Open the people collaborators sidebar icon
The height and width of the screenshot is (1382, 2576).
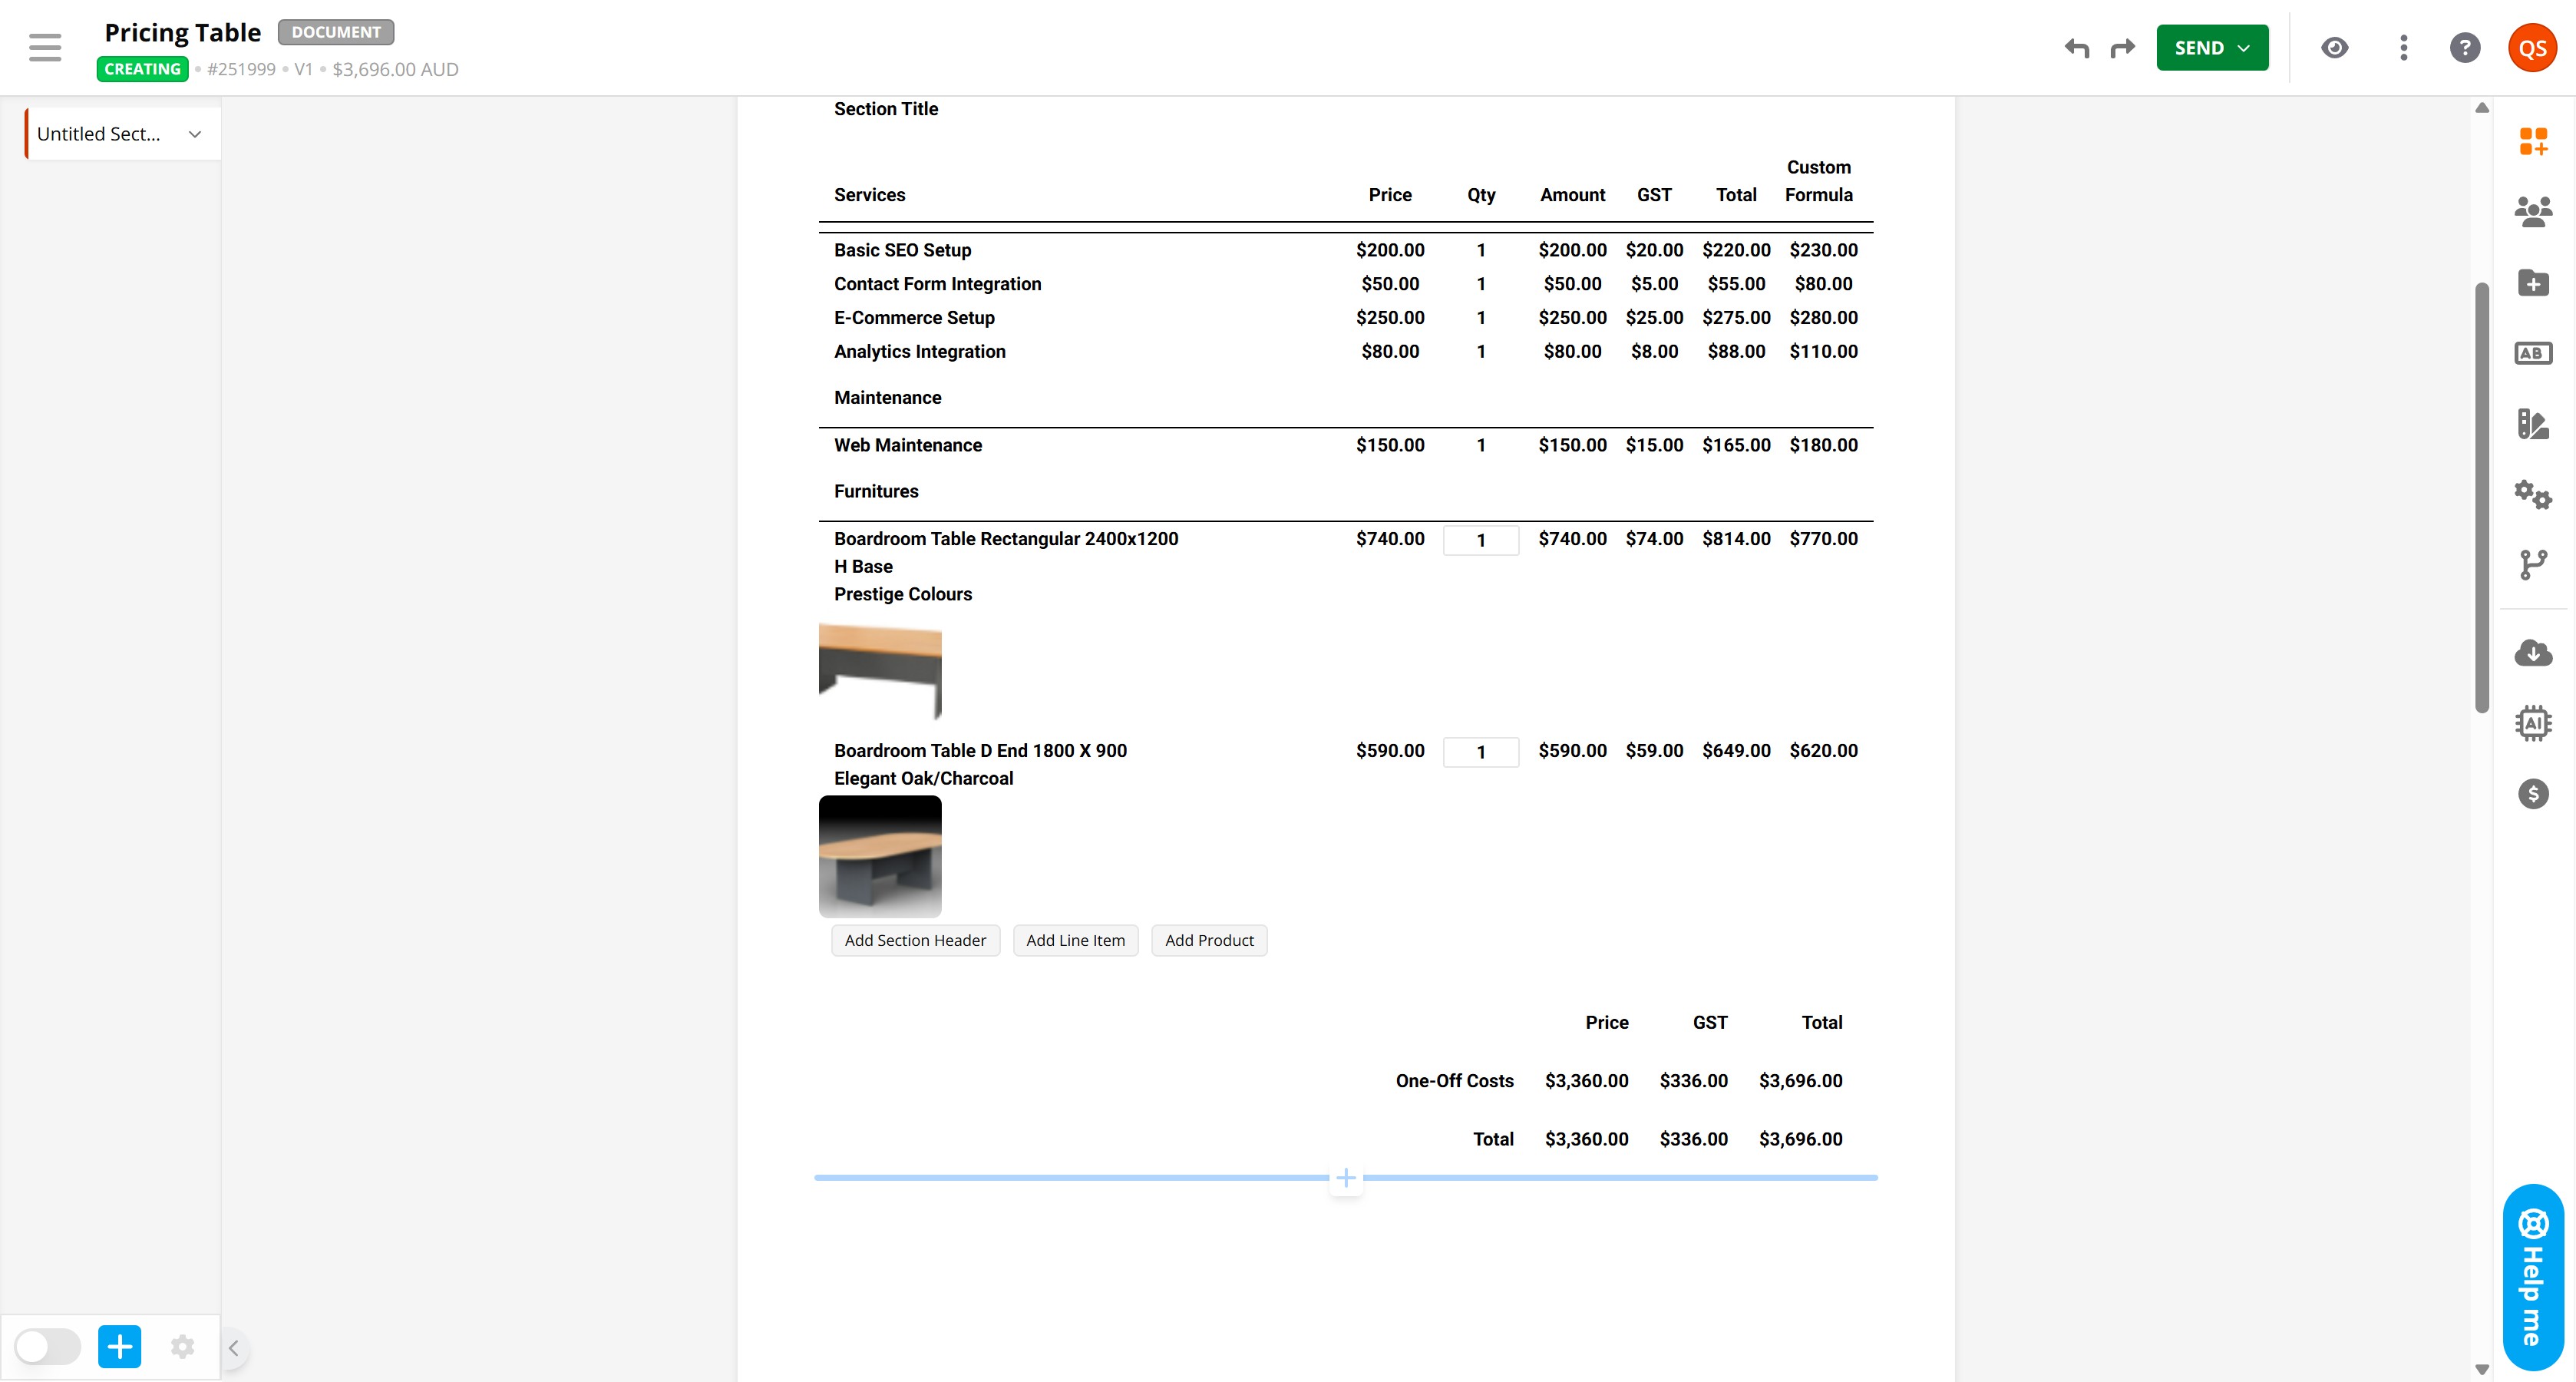pos(2532,211)
